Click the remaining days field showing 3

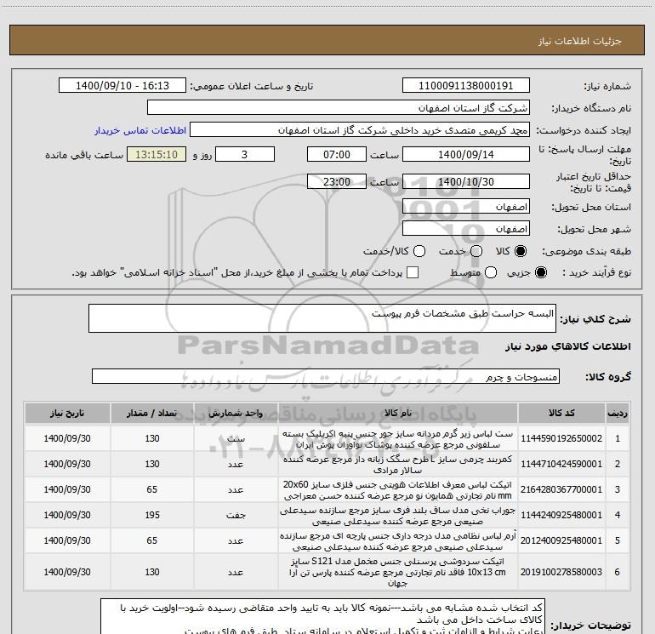pos(245,154)
